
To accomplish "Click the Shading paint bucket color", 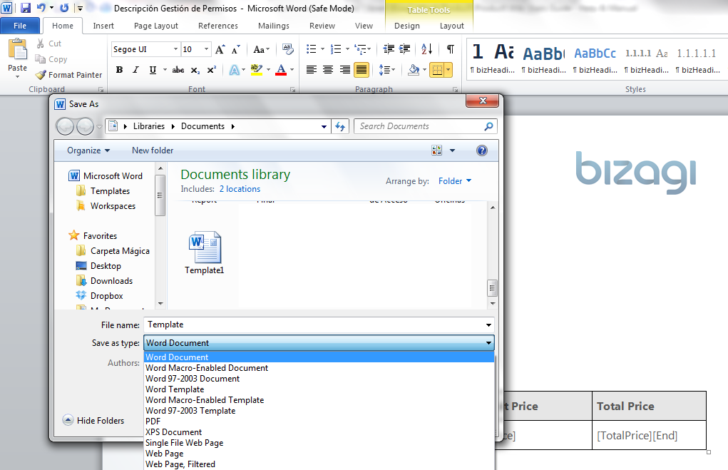I will (414, 70).
